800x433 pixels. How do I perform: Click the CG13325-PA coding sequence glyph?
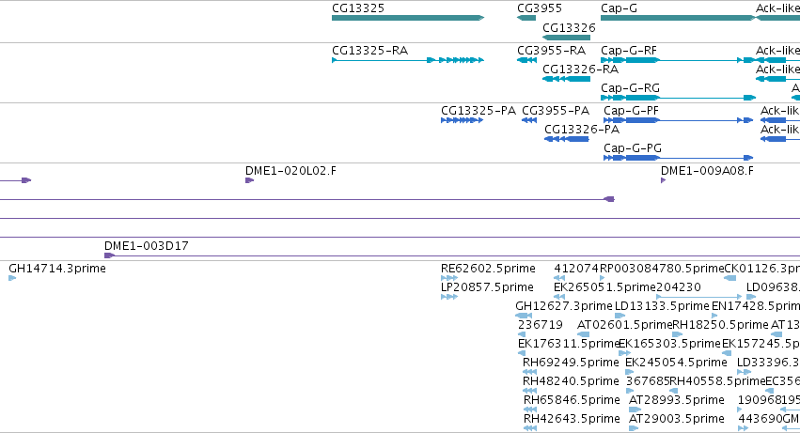[x=462, y=120]
